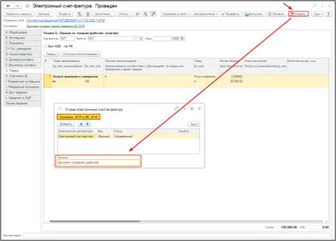This screenshot has width=336, height=241.
Task: Open the main toolbar 'Еще' menu
Action: coord(318,14)
